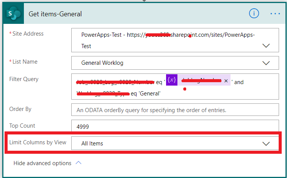Click the purple variable expression icon
This screenshot has width=287, height=178.
(x=172, y=80)
